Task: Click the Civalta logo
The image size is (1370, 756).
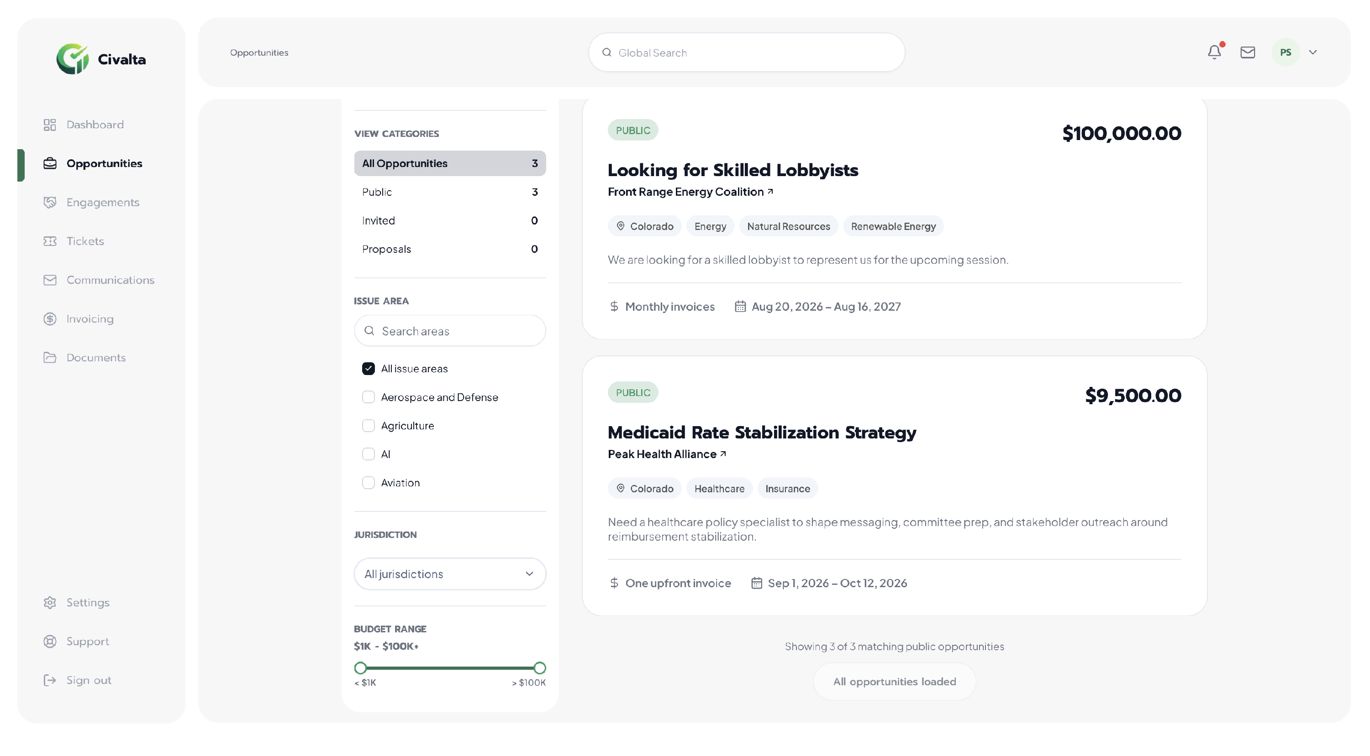Action: (x=101, y=58)
